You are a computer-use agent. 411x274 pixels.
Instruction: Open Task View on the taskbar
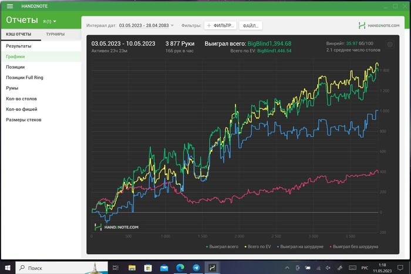pyautogui.click(x=115, y=268)
